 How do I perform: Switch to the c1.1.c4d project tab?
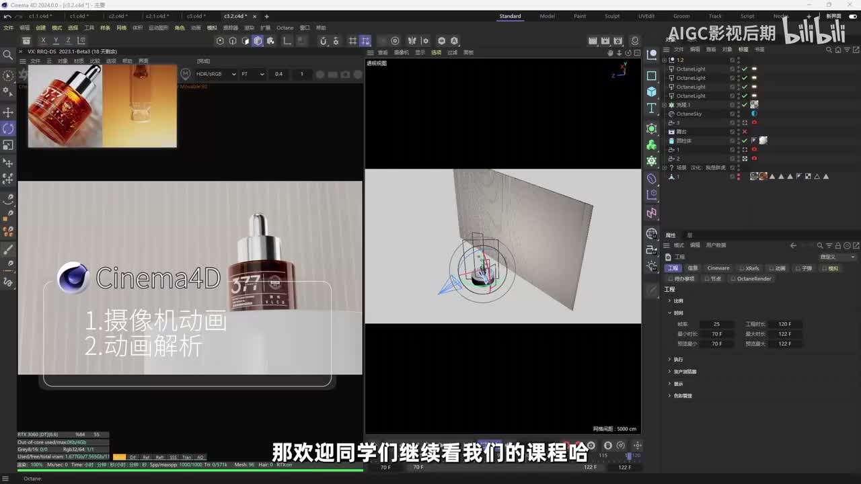tap(41, 16)
